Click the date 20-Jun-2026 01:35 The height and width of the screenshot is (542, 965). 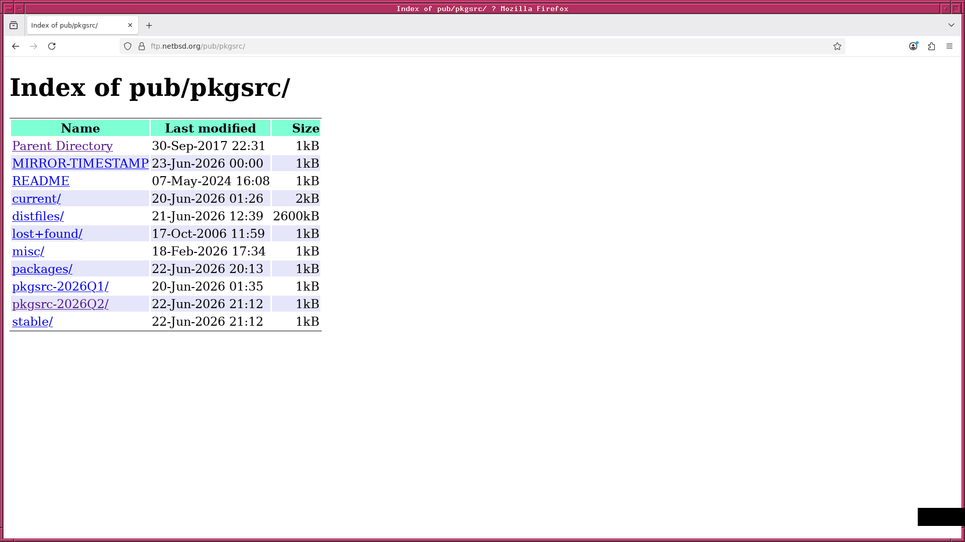(208, 287)
